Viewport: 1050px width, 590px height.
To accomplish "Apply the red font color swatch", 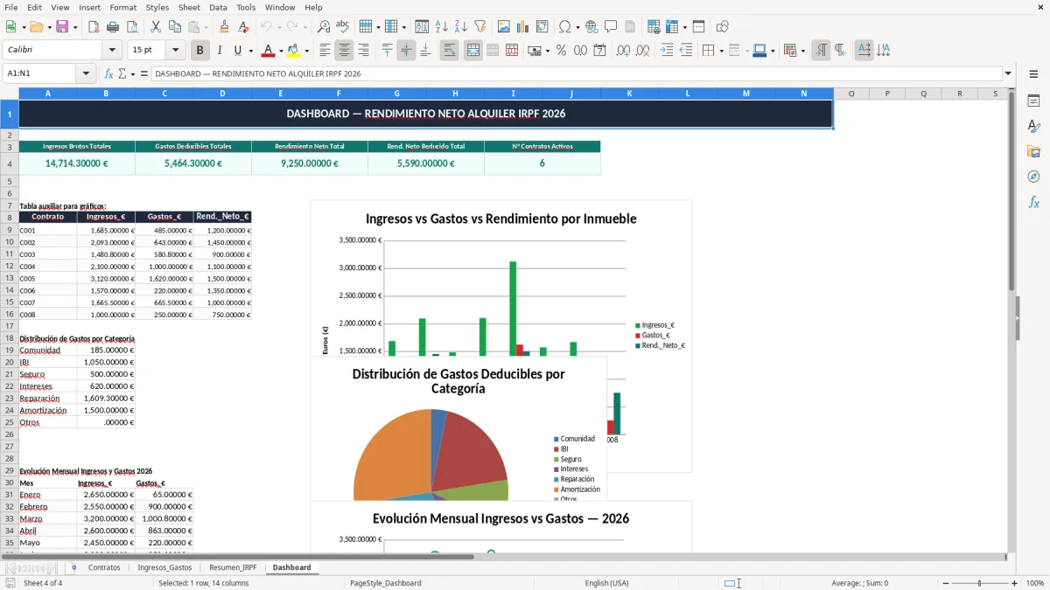I will (x=269, y=51).
